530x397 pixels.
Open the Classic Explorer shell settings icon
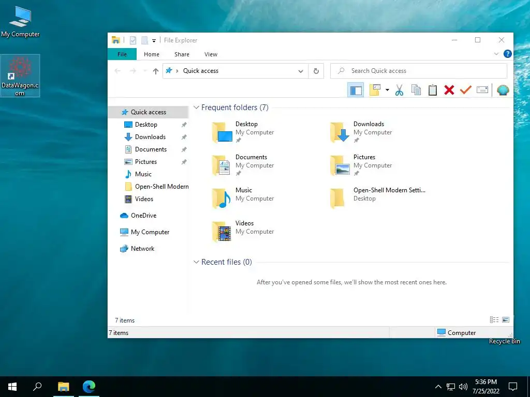pyautogui.click(x=503, y=90)
